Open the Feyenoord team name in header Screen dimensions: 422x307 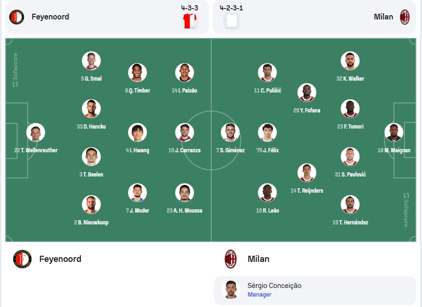[50, 17]
